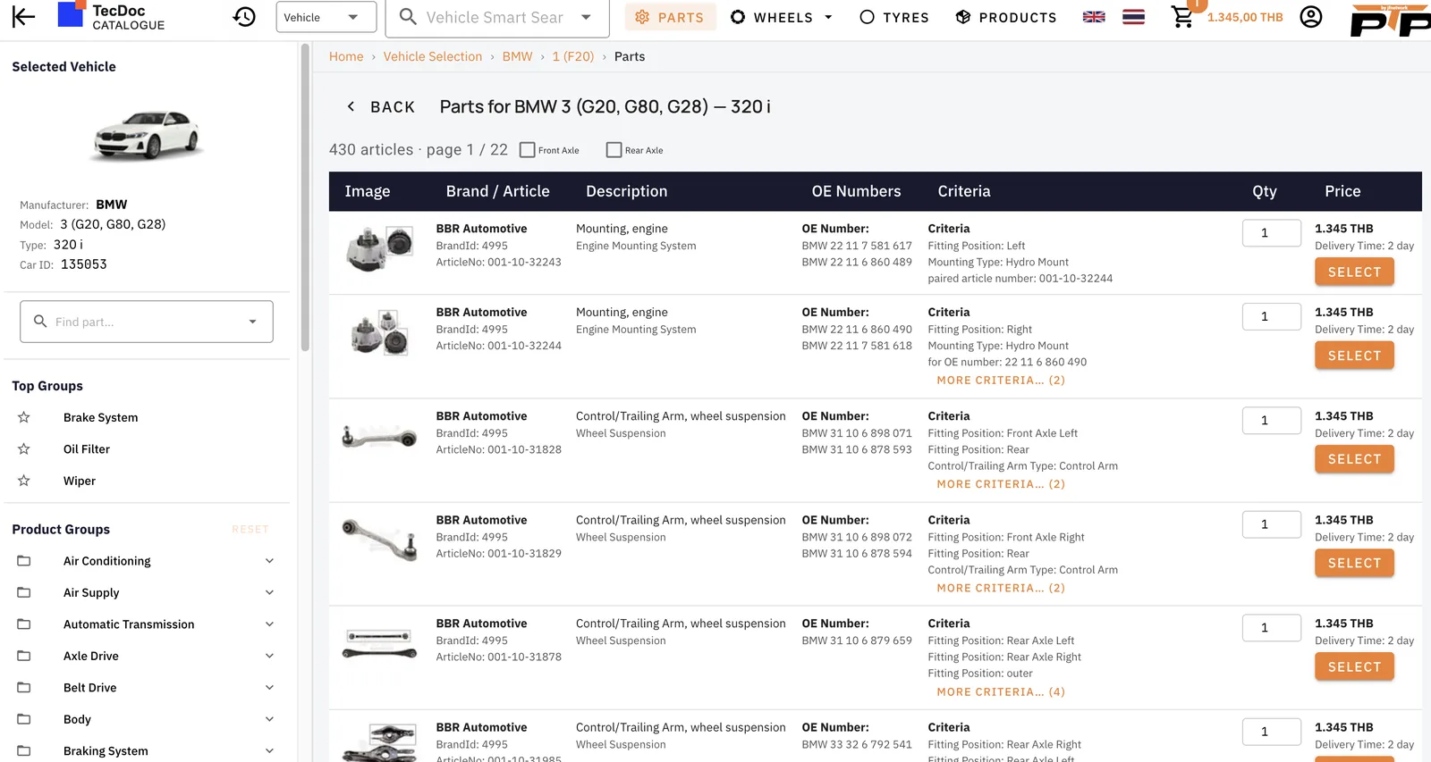
Task: Click the Find part input field
Action: (147, 322)
